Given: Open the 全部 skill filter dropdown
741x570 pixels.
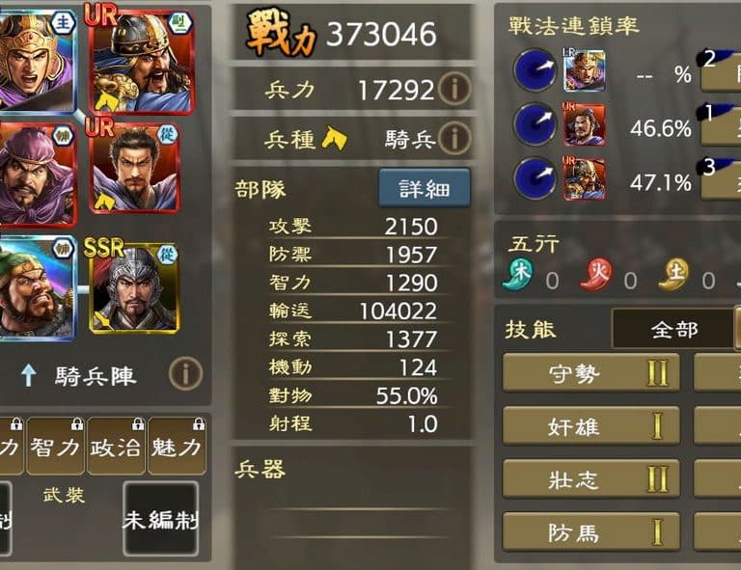Looking at the screenshot, I should [x=674, y=329].
